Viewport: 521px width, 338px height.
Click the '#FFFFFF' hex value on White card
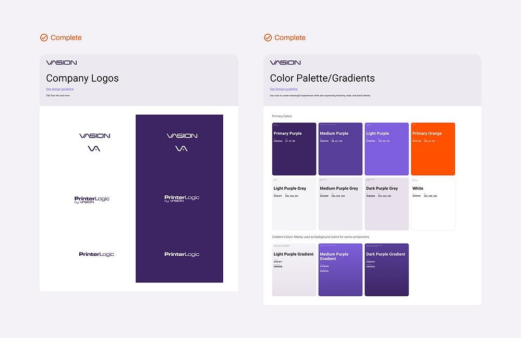[x=417, y=196]
